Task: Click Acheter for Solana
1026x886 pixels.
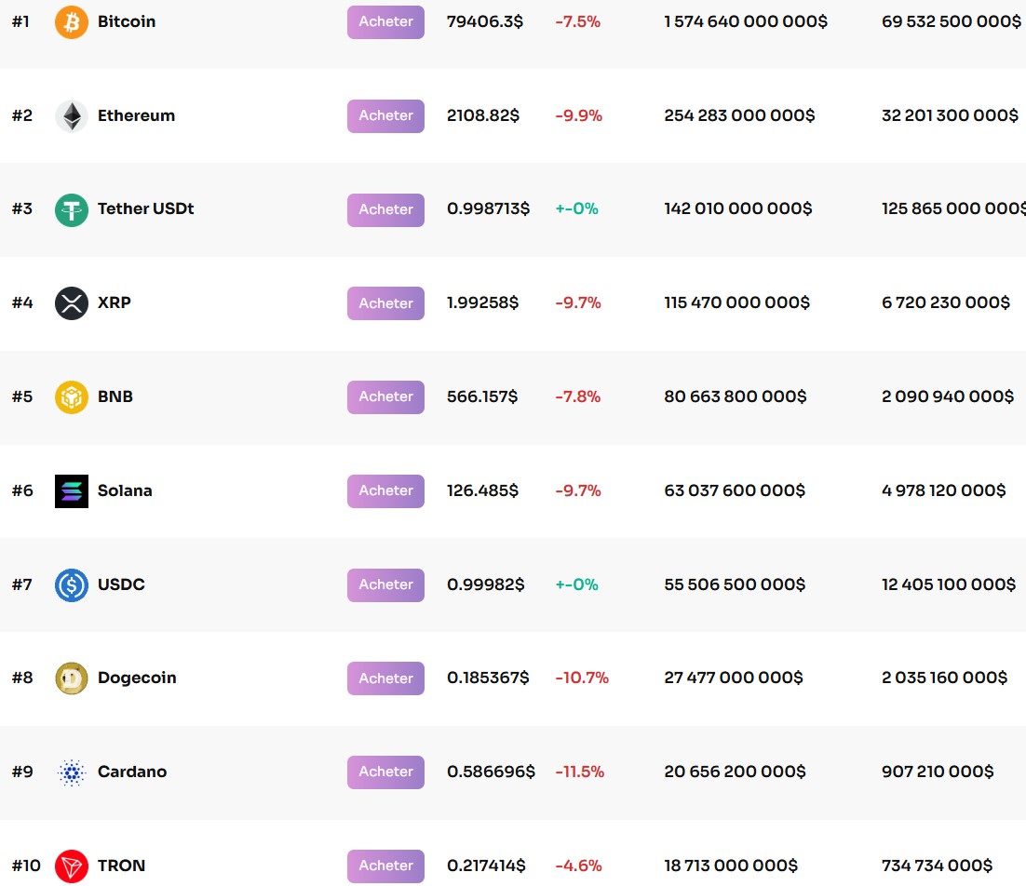Action: click(x=385, y=490)
